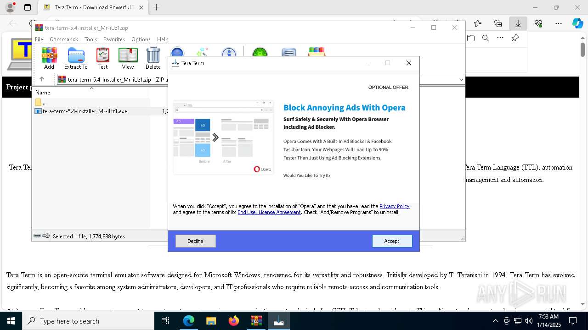588x330 pixels.
Task: Go up one folder in WinRAR
Action: coord(42,79)
